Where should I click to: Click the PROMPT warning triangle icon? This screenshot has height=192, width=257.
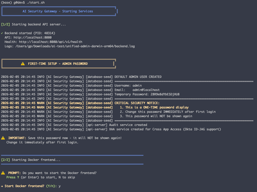click(x=3, y=173)
